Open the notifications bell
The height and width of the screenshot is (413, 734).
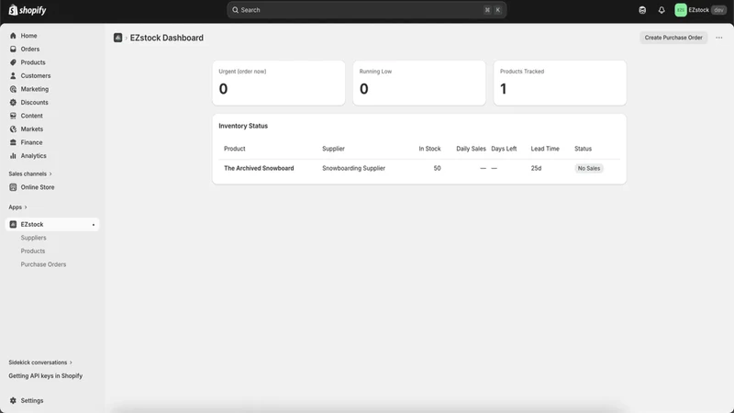coord(662,10)
